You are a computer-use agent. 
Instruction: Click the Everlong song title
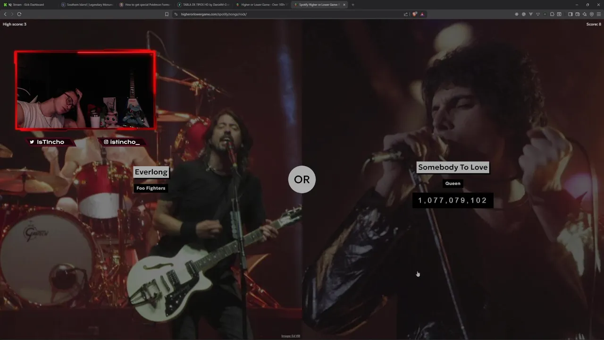click(x=151, y=172)
